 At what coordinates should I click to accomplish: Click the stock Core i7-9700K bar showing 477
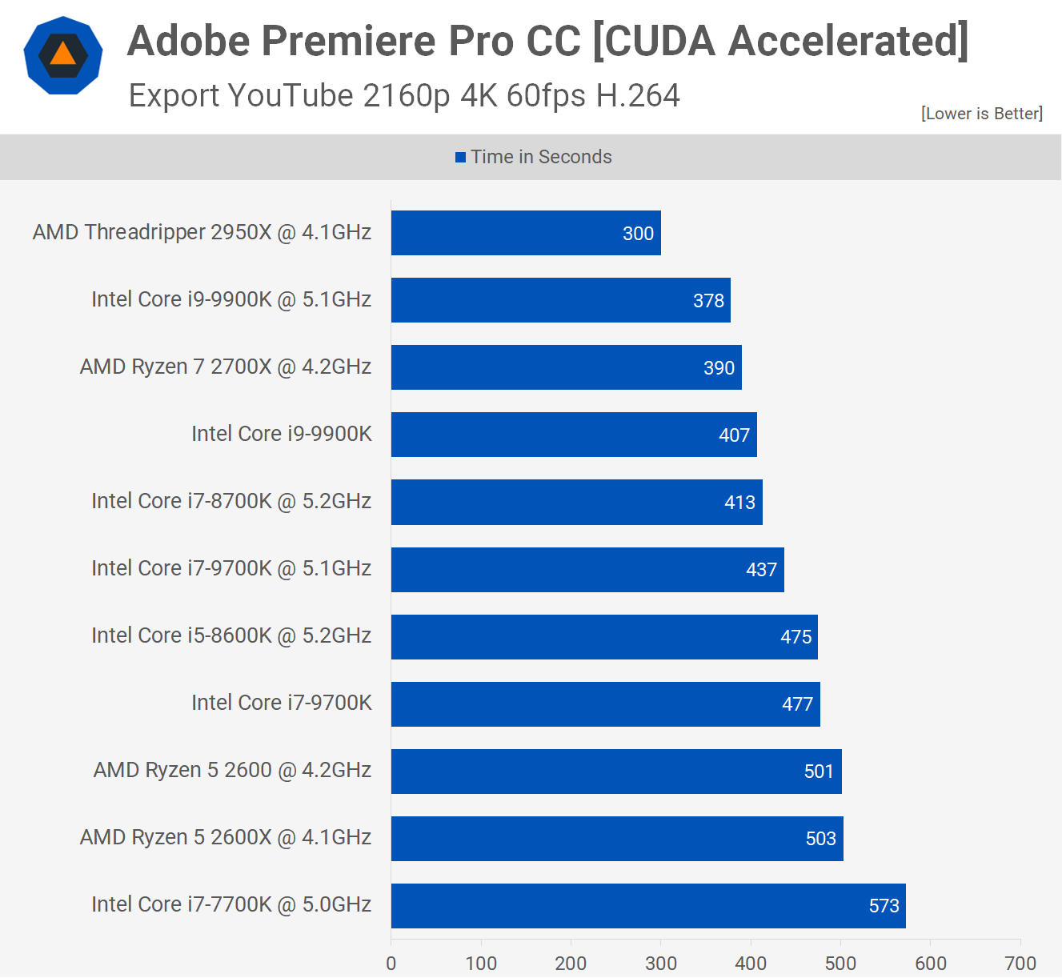(x=605, y=703)
